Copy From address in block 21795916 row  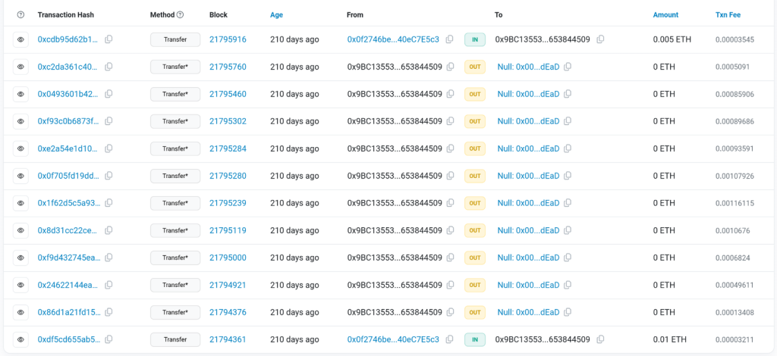450,39
